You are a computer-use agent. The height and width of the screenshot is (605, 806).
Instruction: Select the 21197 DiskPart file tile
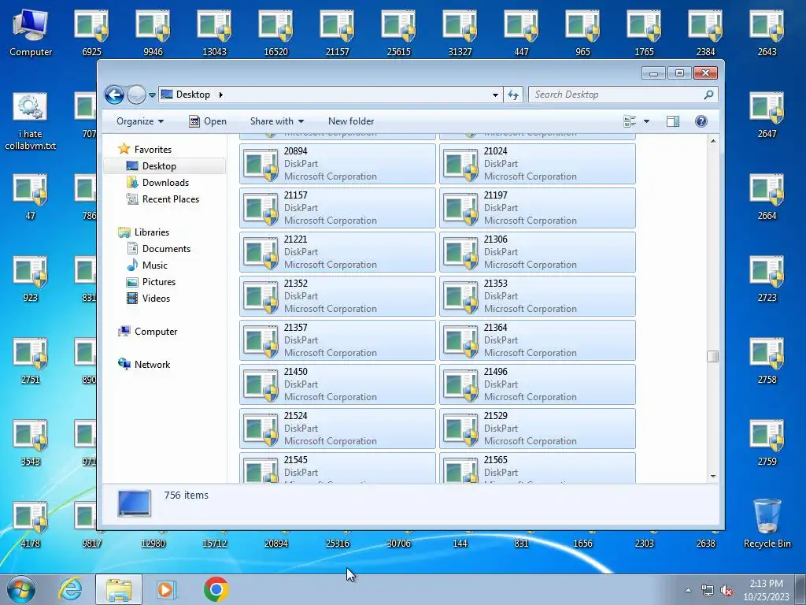click(x=537, y=208)
